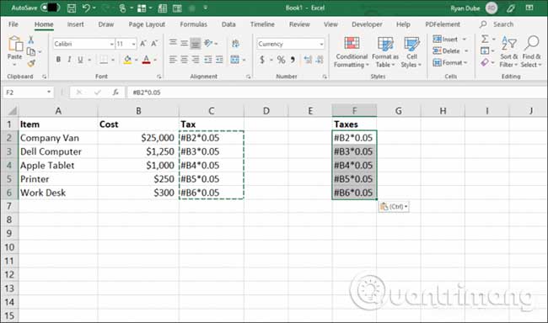The width and height of the screenshot is (548, 323).
Task: Toggle Underline formatting
Action: tap(80, 60)
